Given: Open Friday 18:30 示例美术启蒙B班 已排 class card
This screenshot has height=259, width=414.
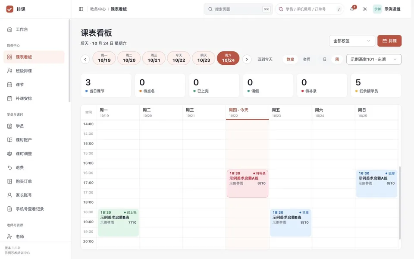Looking at the screenshot, I should (290, 223).
